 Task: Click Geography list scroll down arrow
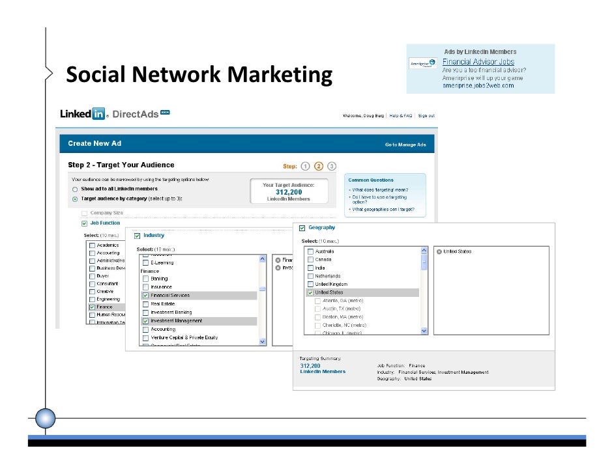(x=424, y=331)
